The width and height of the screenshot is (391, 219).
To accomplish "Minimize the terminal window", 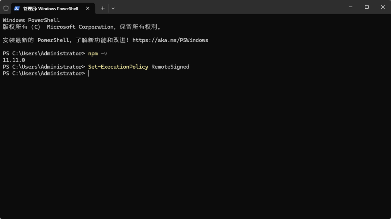I will [350, 7].
